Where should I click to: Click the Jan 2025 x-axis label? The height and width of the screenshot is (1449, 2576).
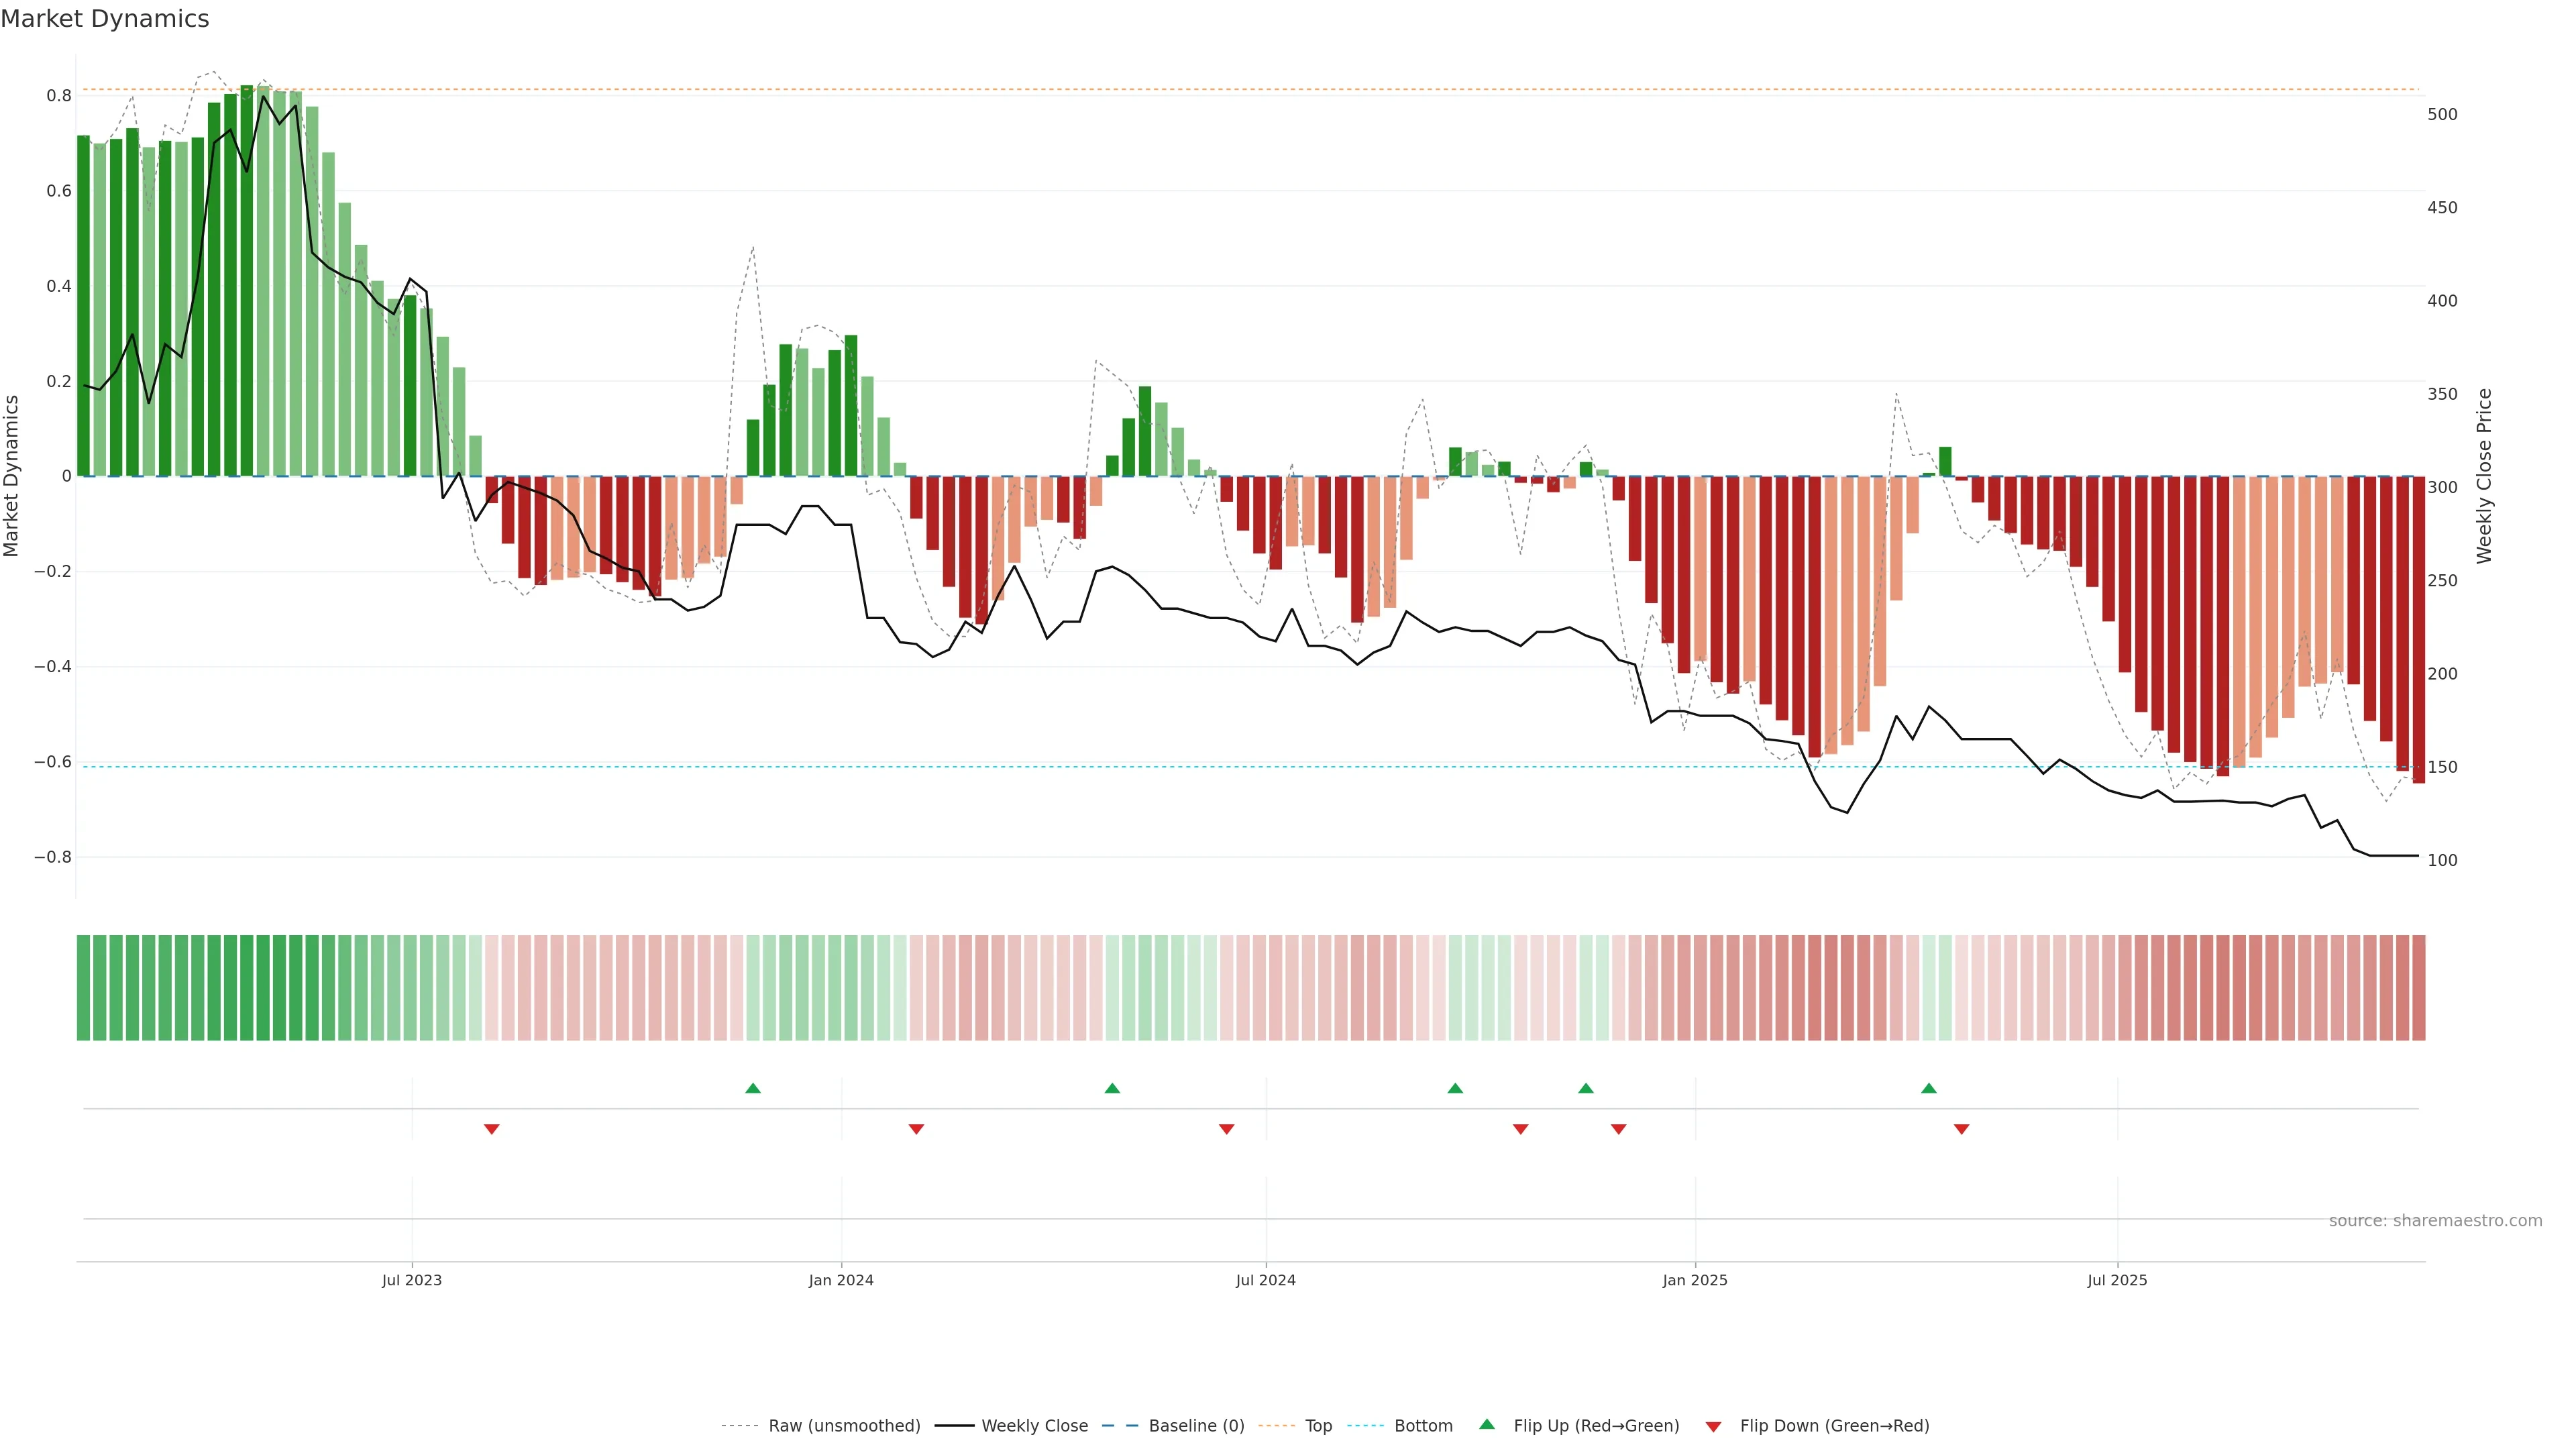(x=1694, y=1280)
